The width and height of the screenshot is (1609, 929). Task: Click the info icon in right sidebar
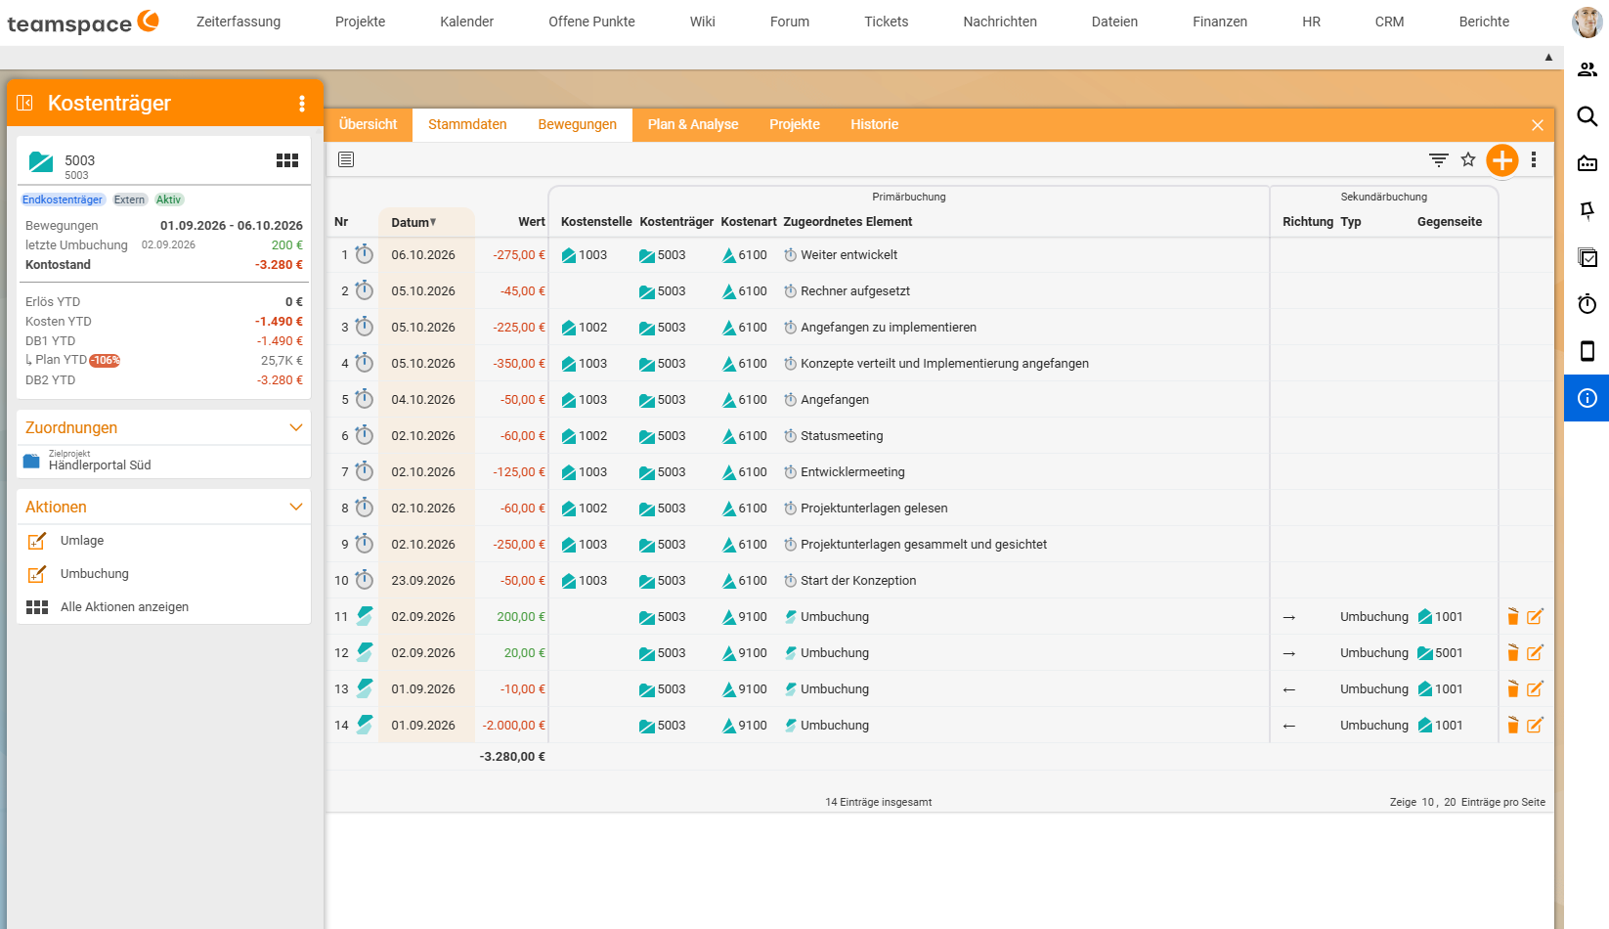click(1587, 398)
